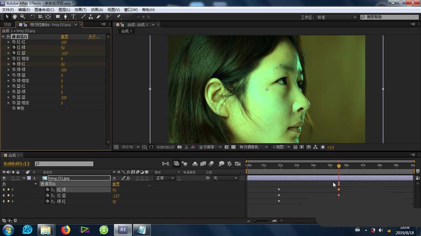This screenshot has height=236, width=421.
Task: Take a snapshot with camera icon
Action: (179, 147)
